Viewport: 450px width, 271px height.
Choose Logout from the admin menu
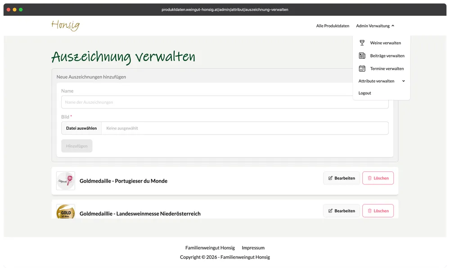point(364,93)
